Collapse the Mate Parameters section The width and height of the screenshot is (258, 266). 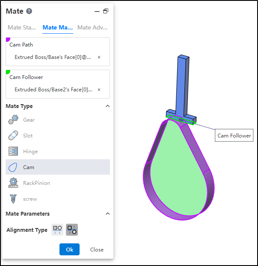107,213
